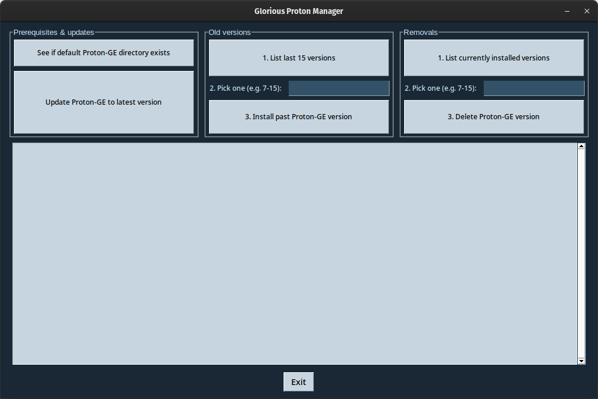This screenshot has height=399, width=598.
Task: Click the output scrollbar track
Action: 581,254
